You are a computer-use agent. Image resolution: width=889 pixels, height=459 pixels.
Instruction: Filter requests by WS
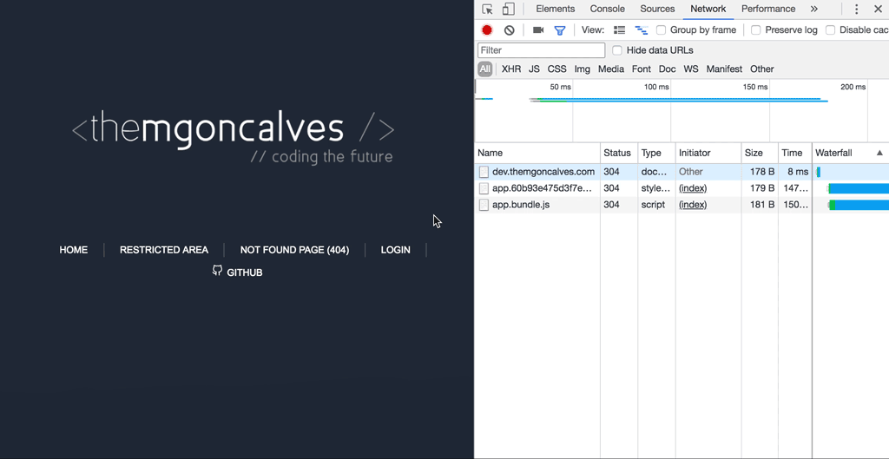(690, 69)
